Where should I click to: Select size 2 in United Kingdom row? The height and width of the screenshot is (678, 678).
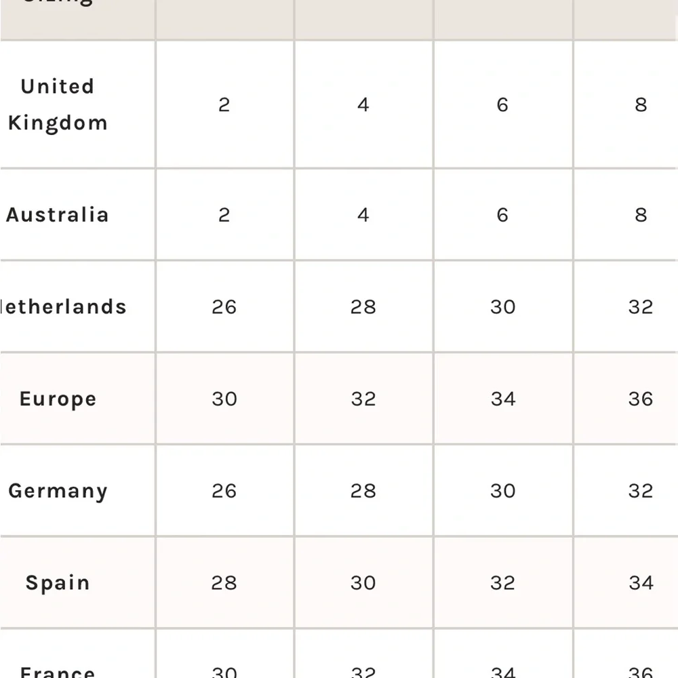224,104
